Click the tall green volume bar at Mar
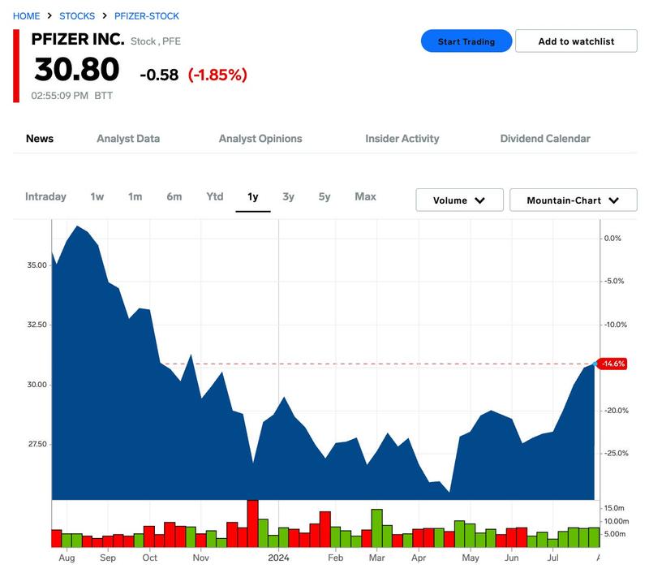 (376, 528)
